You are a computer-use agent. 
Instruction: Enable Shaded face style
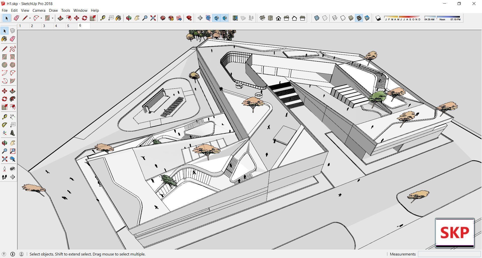pyautogui.click(x=351, y=18)
